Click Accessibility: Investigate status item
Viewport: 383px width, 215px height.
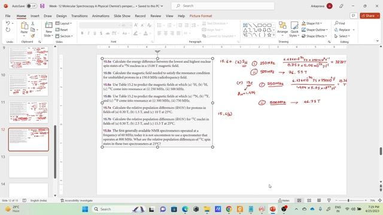[x=77, y=201]
